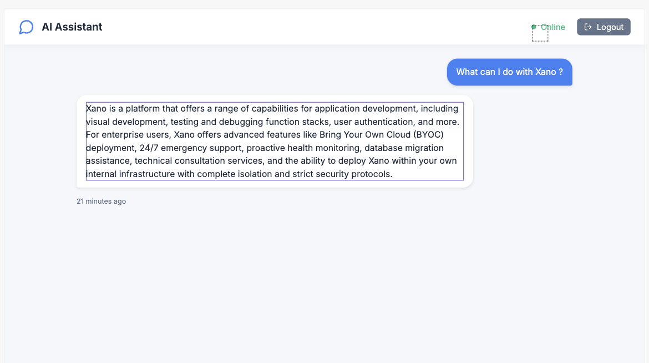
Task: Click the first word "Xano" in the response
Action: coord(96,109)
